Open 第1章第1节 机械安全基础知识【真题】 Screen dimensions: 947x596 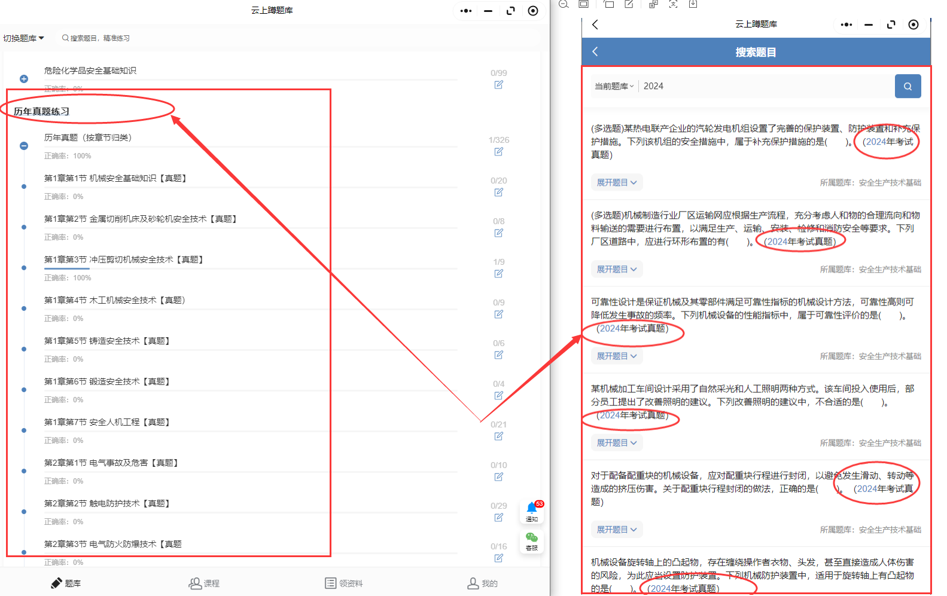tap(115, 178)
